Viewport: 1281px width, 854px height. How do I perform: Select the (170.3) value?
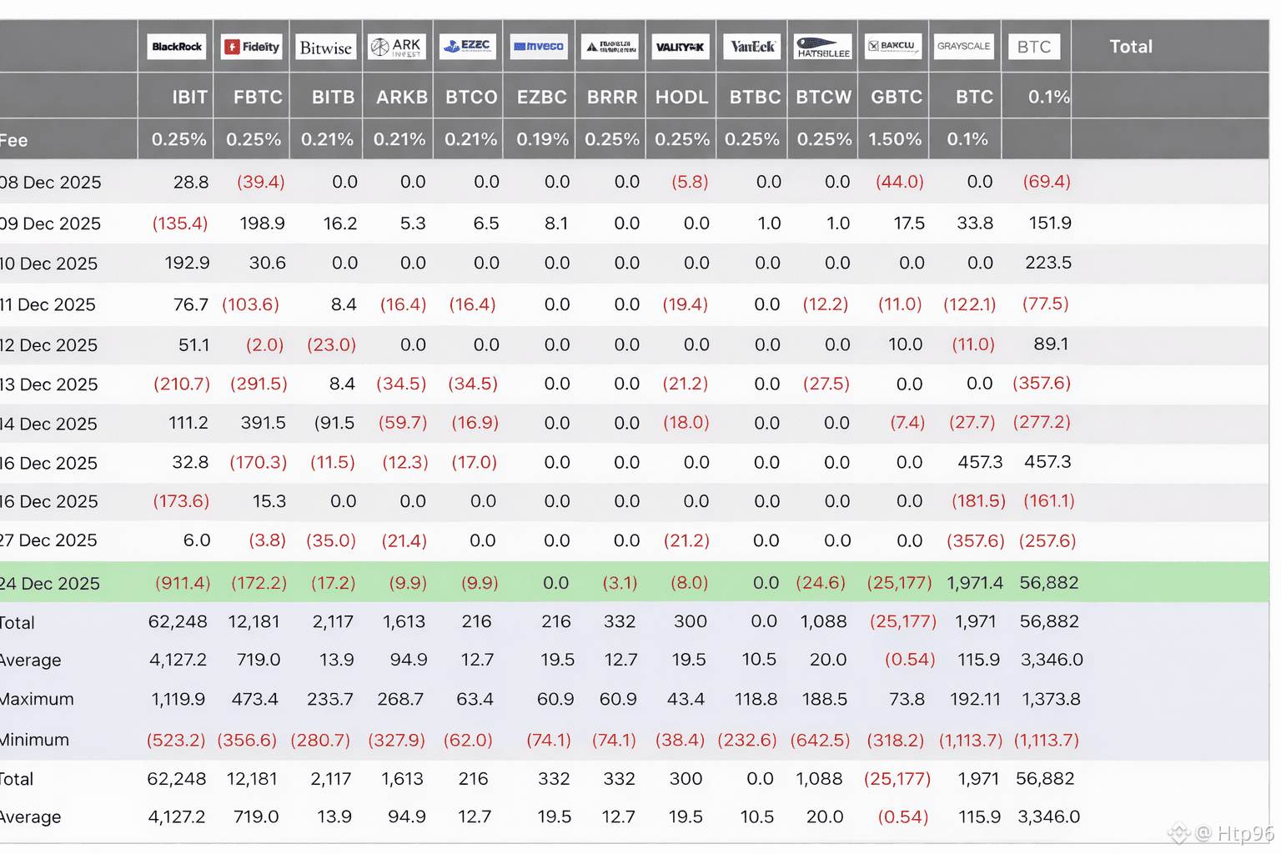[259, 463]
